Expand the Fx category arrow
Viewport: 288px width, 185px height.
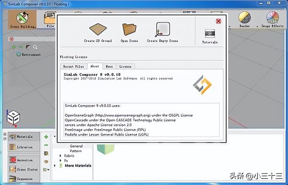click(60, 160)
